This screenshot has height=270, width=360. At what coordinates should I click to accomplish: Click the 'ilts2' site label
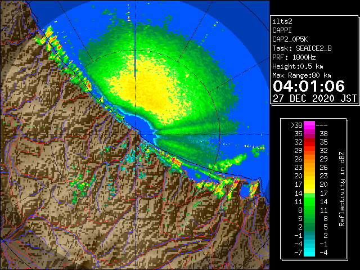(x=282, y=21)
